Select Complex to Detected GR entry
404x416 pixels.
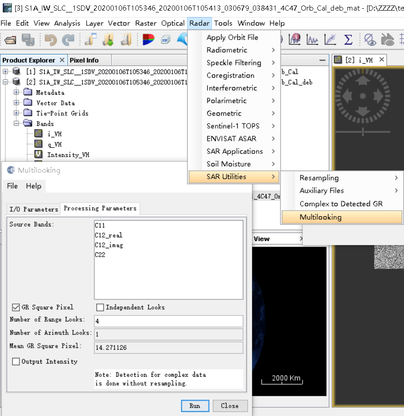point(342,204)
